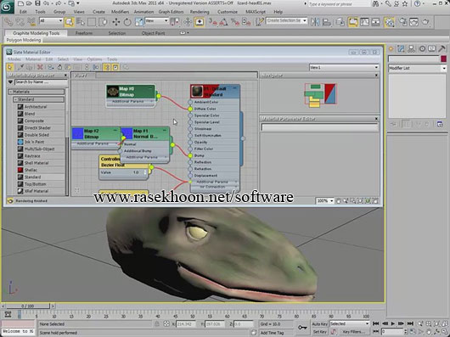Click the Align tool icon

tap(326, 22)
